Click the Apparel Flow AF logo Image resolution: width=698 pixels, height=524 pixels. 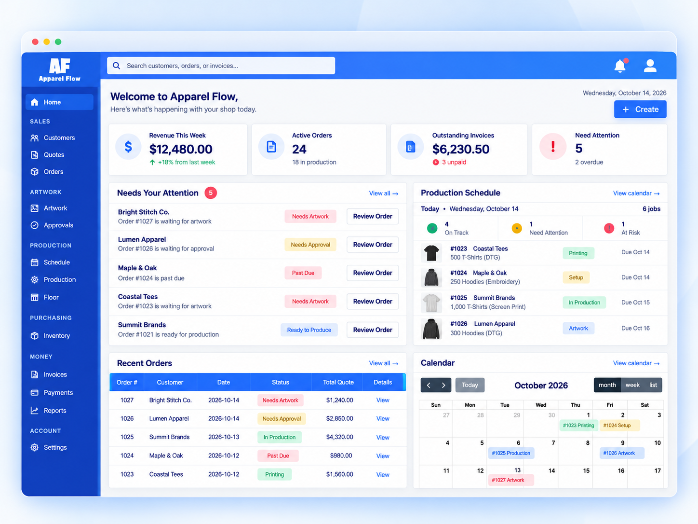click(x=60, y=69)
